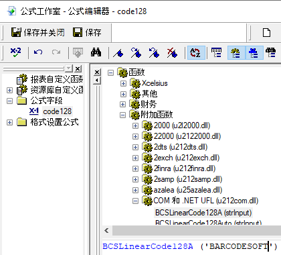The width and height of the screenshot is (281, 255).
Task: Select the Formula Fields (公式字段) folder label
Action: pos(46,101)
